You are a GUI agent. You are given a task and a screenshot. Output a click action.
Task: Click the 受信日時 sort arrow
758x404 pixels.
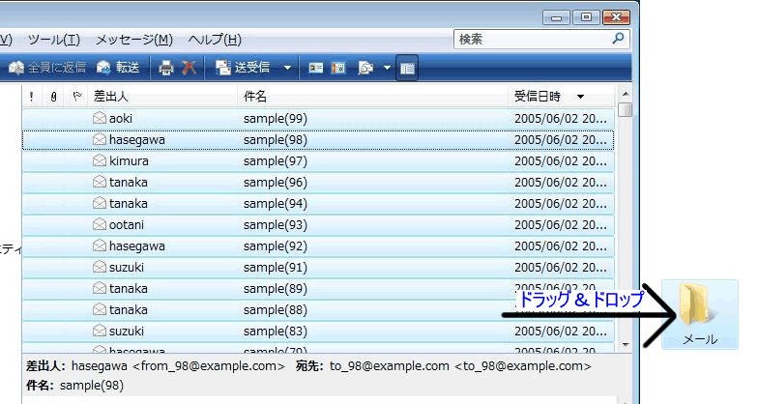[x=580, y=97]
